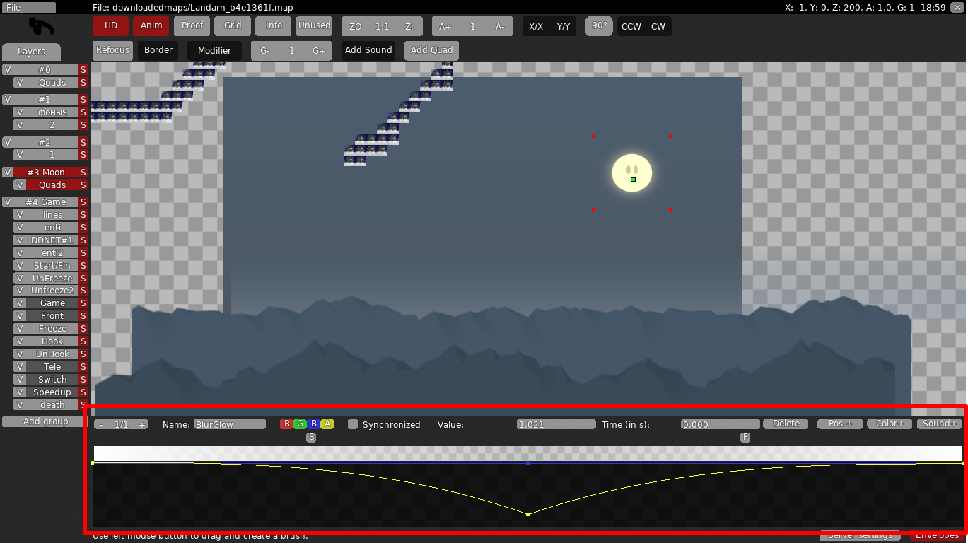This screenshot has height=543, width=968.
Task: Go to next envelope with plus stepper
Action: (x=142, y=425)
